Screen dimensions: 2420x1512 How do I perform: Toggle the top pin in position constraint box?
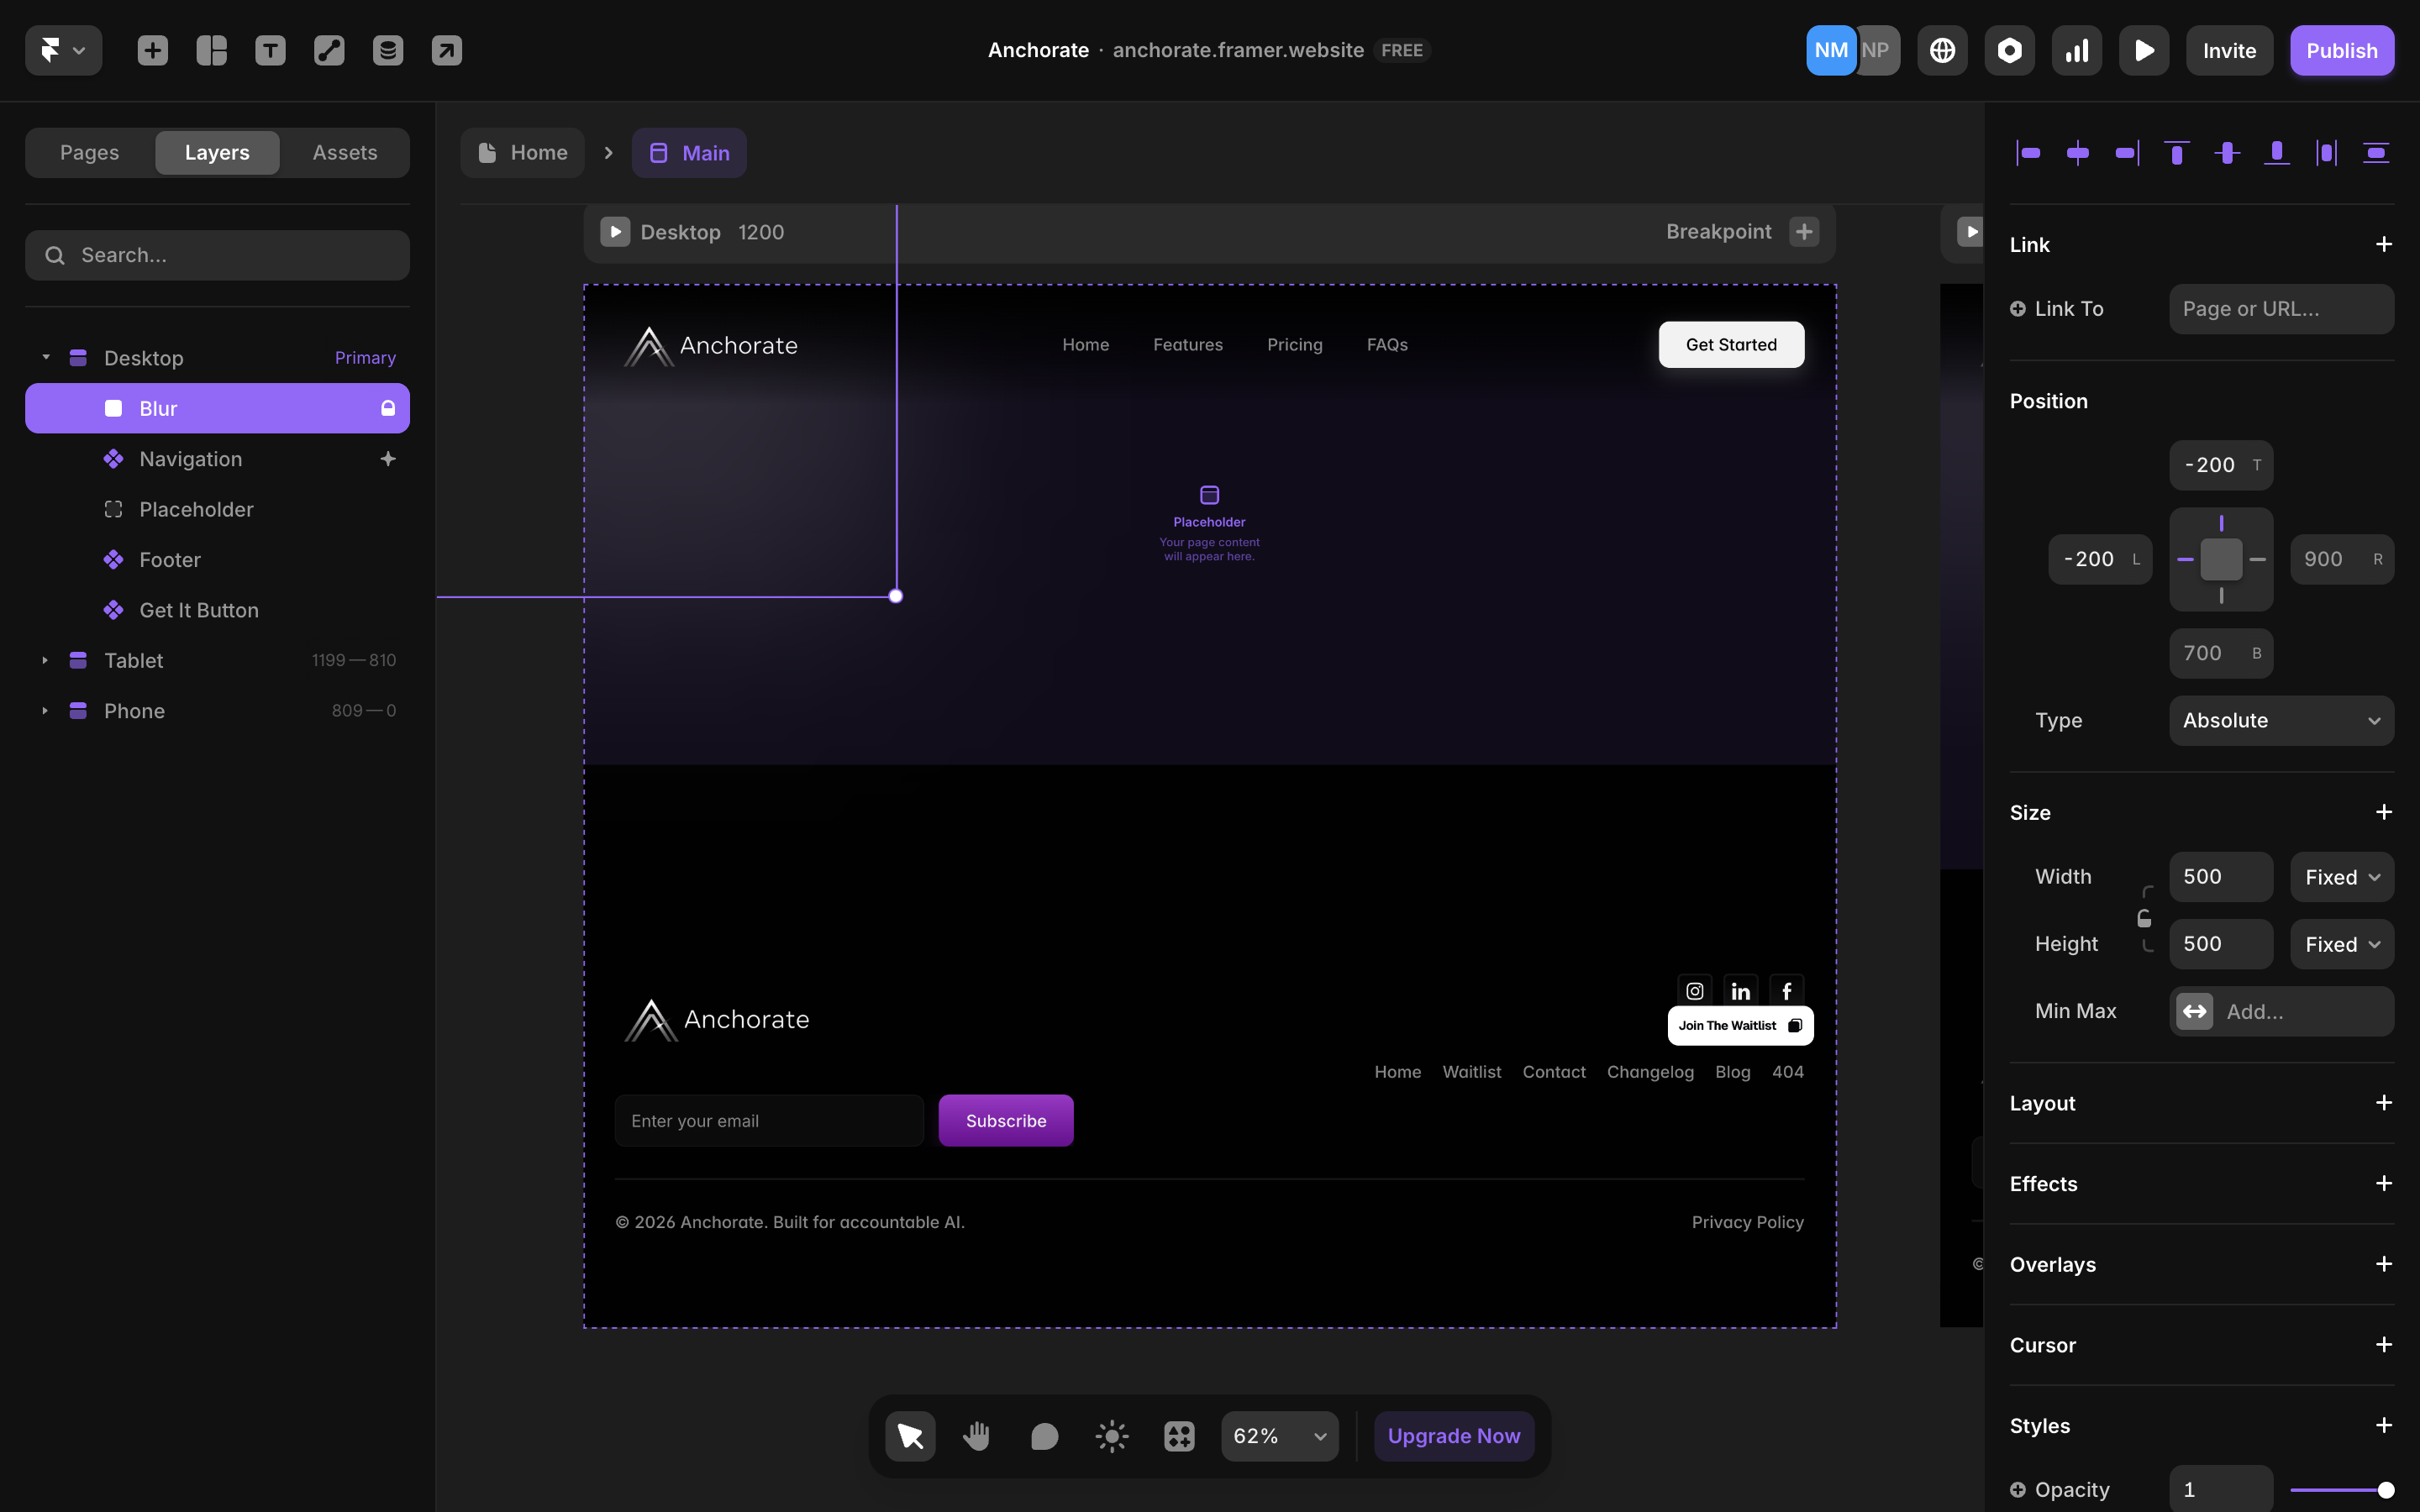(2221, 524)
